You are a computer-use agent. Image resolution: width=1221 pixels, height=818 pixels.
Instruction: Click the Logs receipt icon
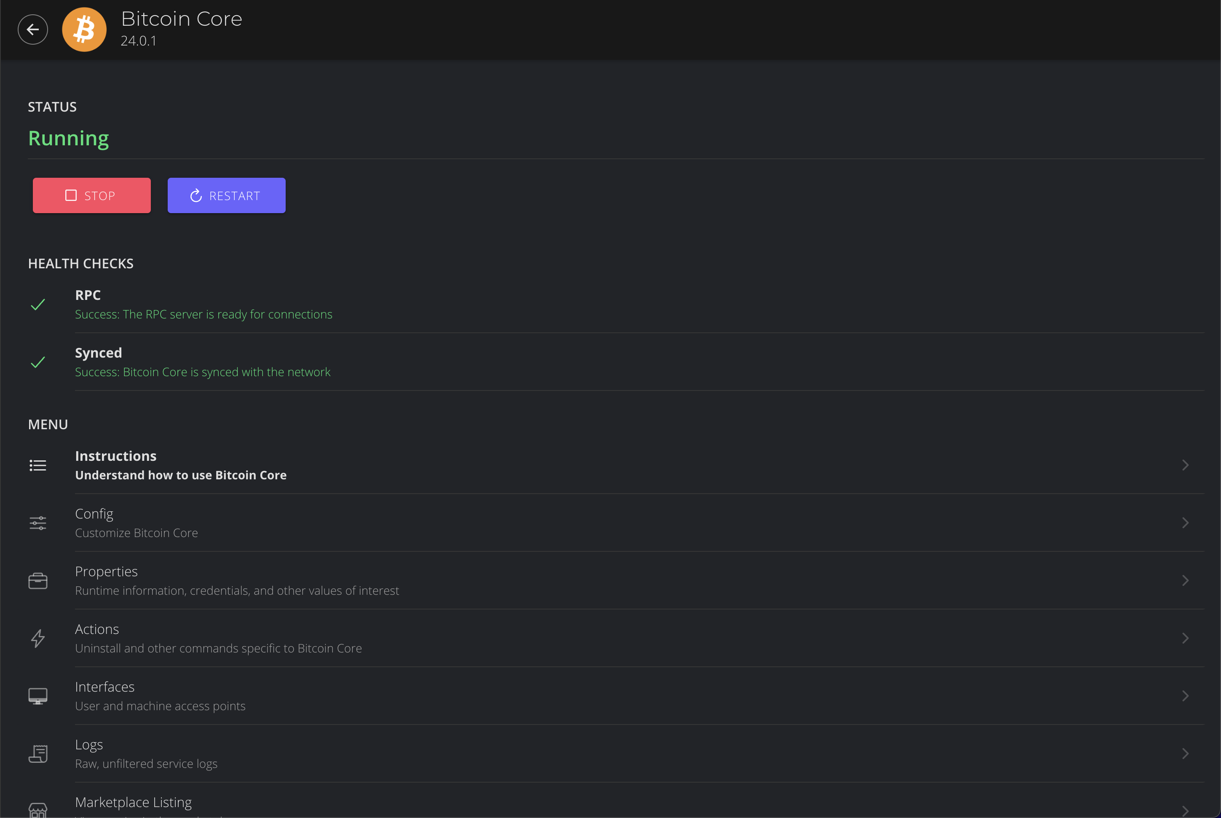37,753
